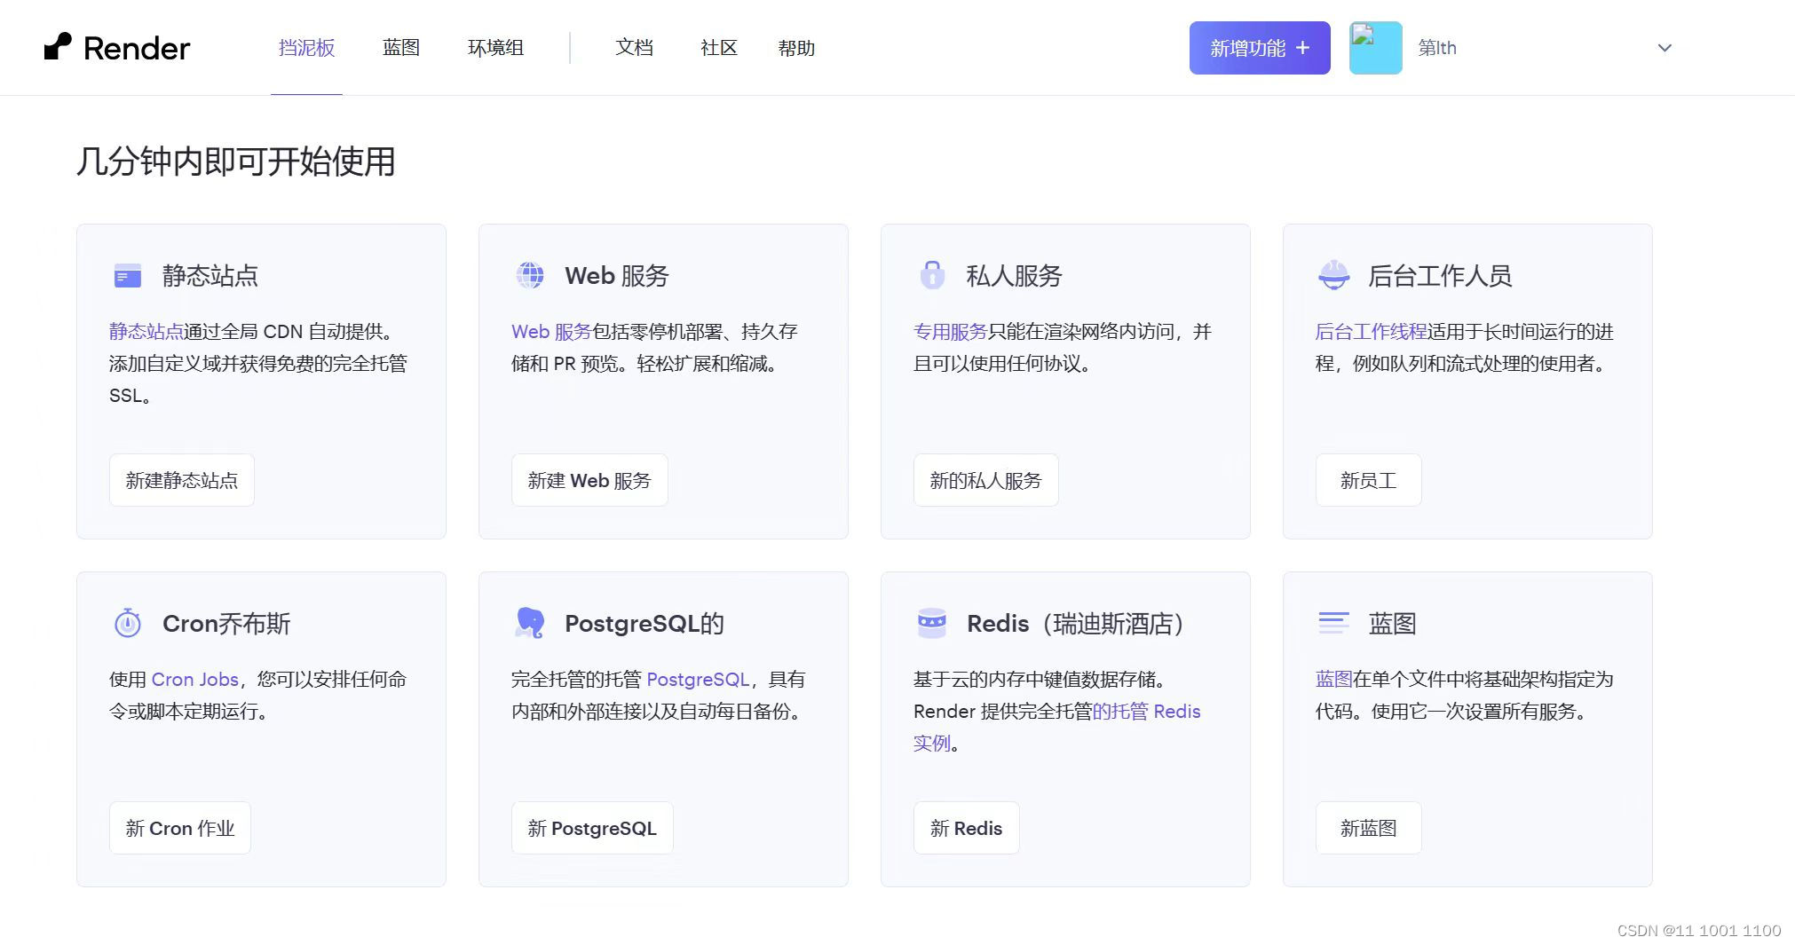Click the Web 服务 globe icon
Image resolution: width=1795 pixels, height=945 pixels.
click(x=530, y=275)
